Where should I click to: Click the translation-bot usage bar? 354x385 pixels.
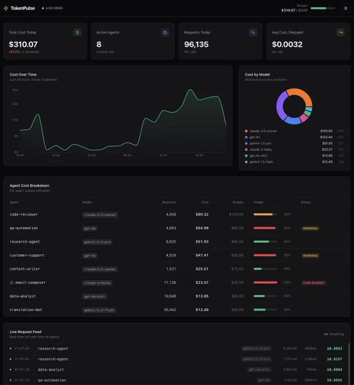[265, 310]
